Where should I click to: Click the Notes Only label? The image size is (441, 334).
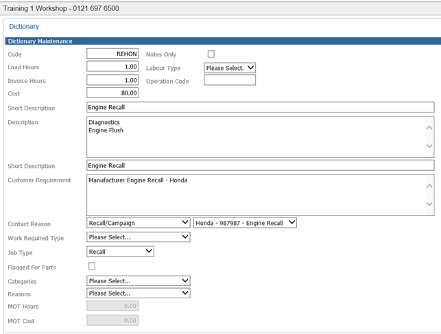coord(161,54)
